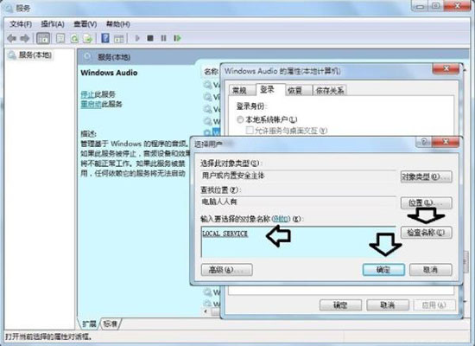Screen dimensions: 475x346
Task: Switch to the 扩展 view tab
Action: coord(90,324)
